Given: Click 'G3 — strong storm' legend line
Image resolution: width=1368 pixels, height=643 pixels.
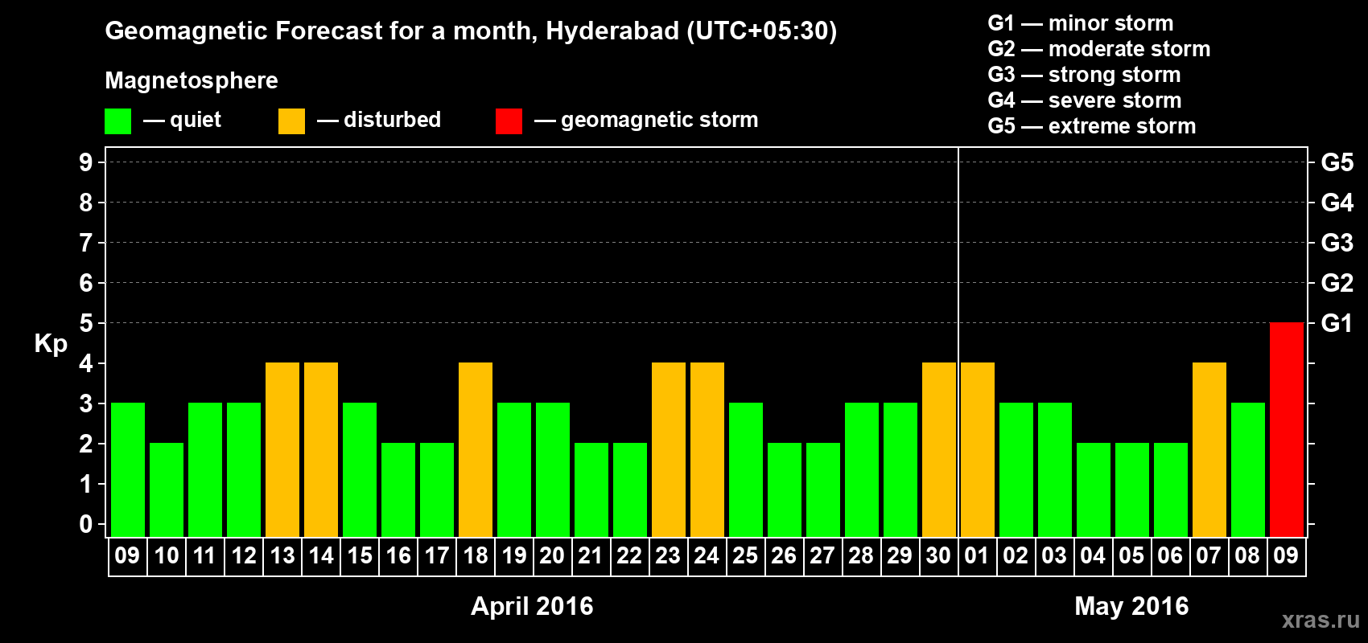Looking at the screenshot, I should click(1084, 75).
